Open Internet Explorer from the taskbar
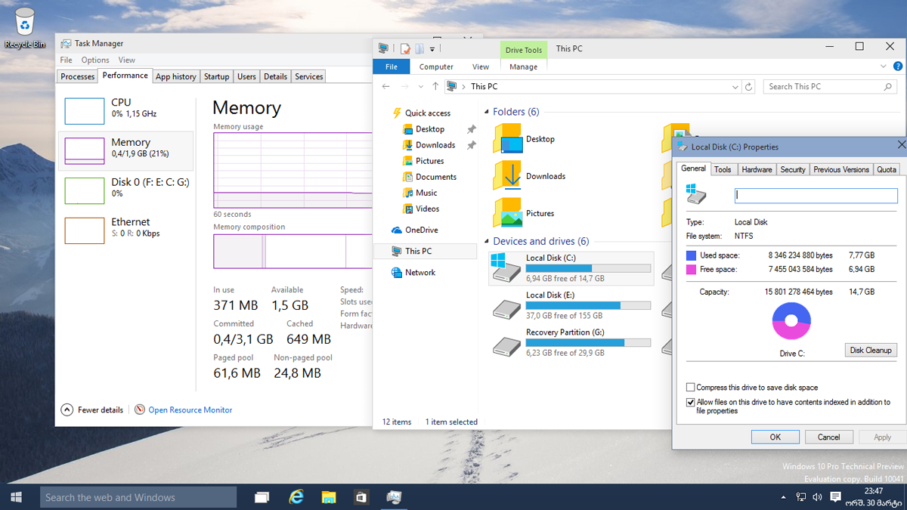This screenshot has width=907, height=510. click(296, 496)
